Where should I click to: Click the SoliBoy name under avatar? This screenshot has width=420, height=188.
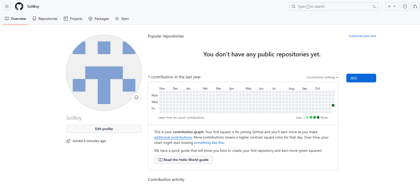pyautogui.click(x=74, y=118)
